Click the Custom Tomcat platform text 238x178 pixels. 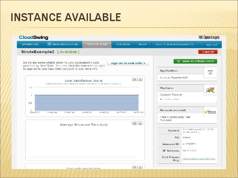[x=171, y=95]
